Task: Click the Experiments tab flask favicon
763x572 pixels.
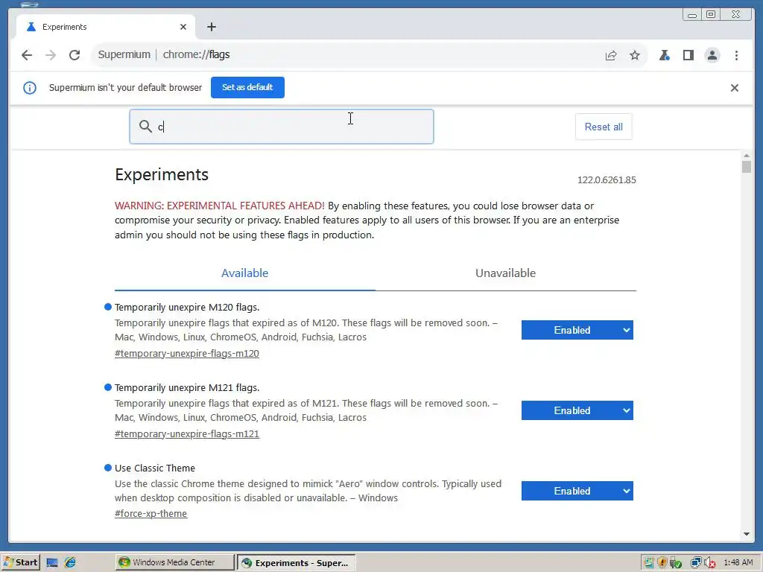Action: click(x=31, y=27)
